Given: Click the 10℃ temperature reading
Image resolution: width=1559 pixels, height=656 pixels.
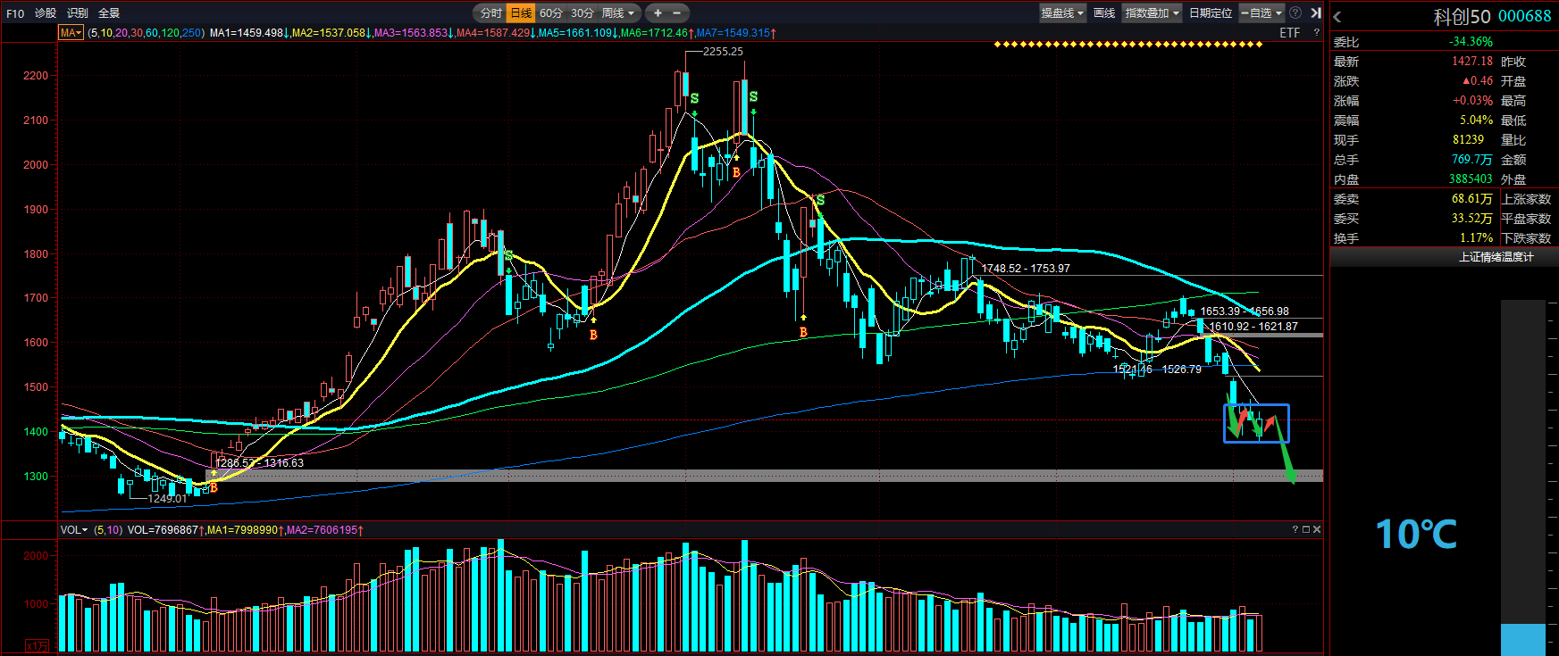Looking at the screenshot, I should coord(1416,535).
